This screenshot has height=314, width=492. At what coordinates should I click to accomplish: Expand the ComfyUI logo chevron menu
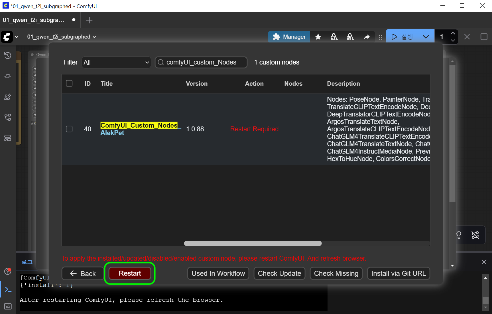[x=17, y=37]
